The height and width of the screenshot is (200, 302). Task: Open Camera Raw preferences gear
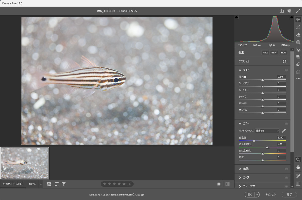289,11
